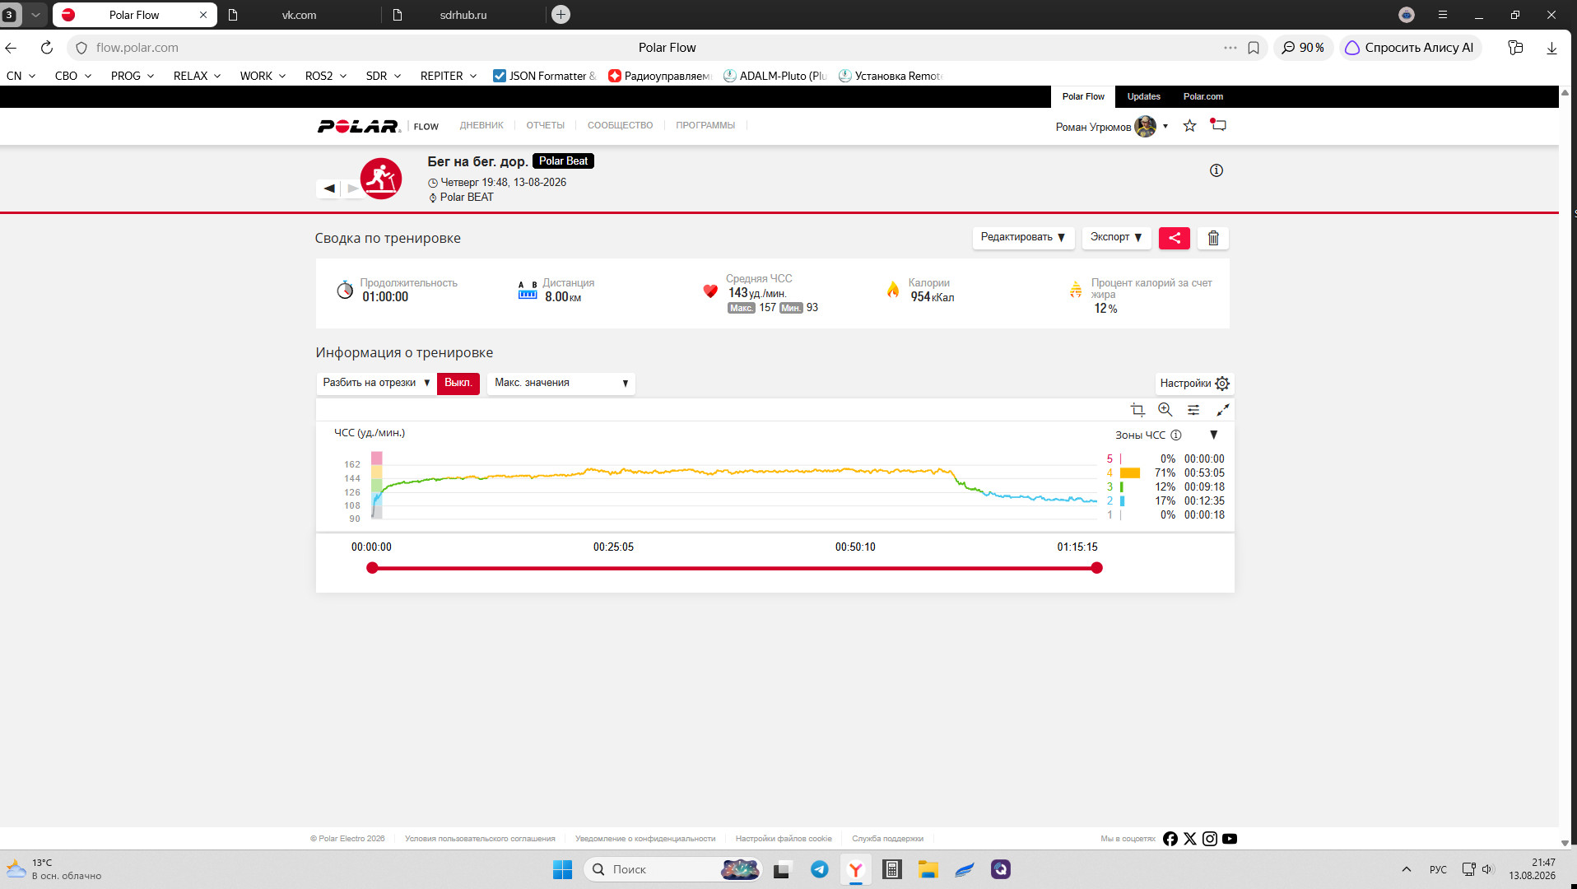1577x889 pixels.
Task: Open the chart curve options sliders icon
Action: [x=1193, y=410]
